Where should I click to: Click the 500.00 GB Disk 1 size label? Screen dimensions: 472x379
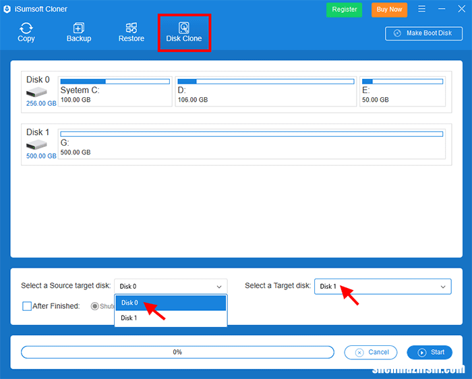click(41, 156)
